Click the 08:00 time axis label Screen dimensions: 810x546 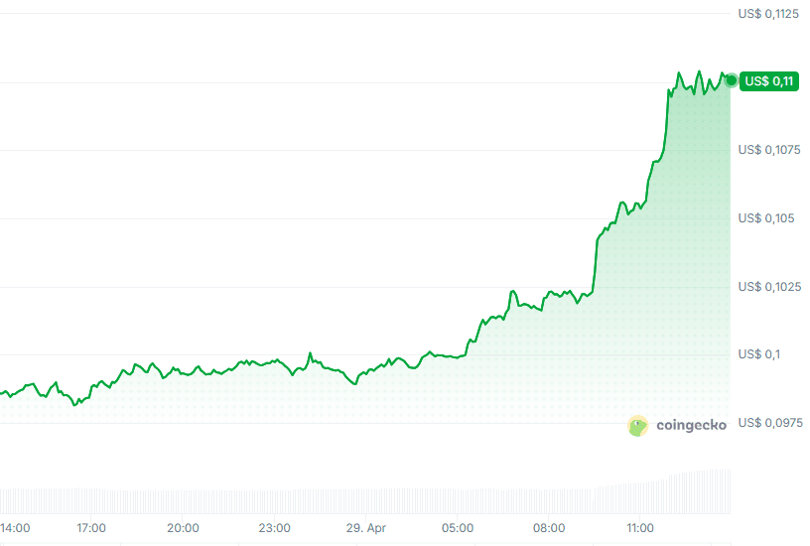pyautogui.click(x=548, y=528)
